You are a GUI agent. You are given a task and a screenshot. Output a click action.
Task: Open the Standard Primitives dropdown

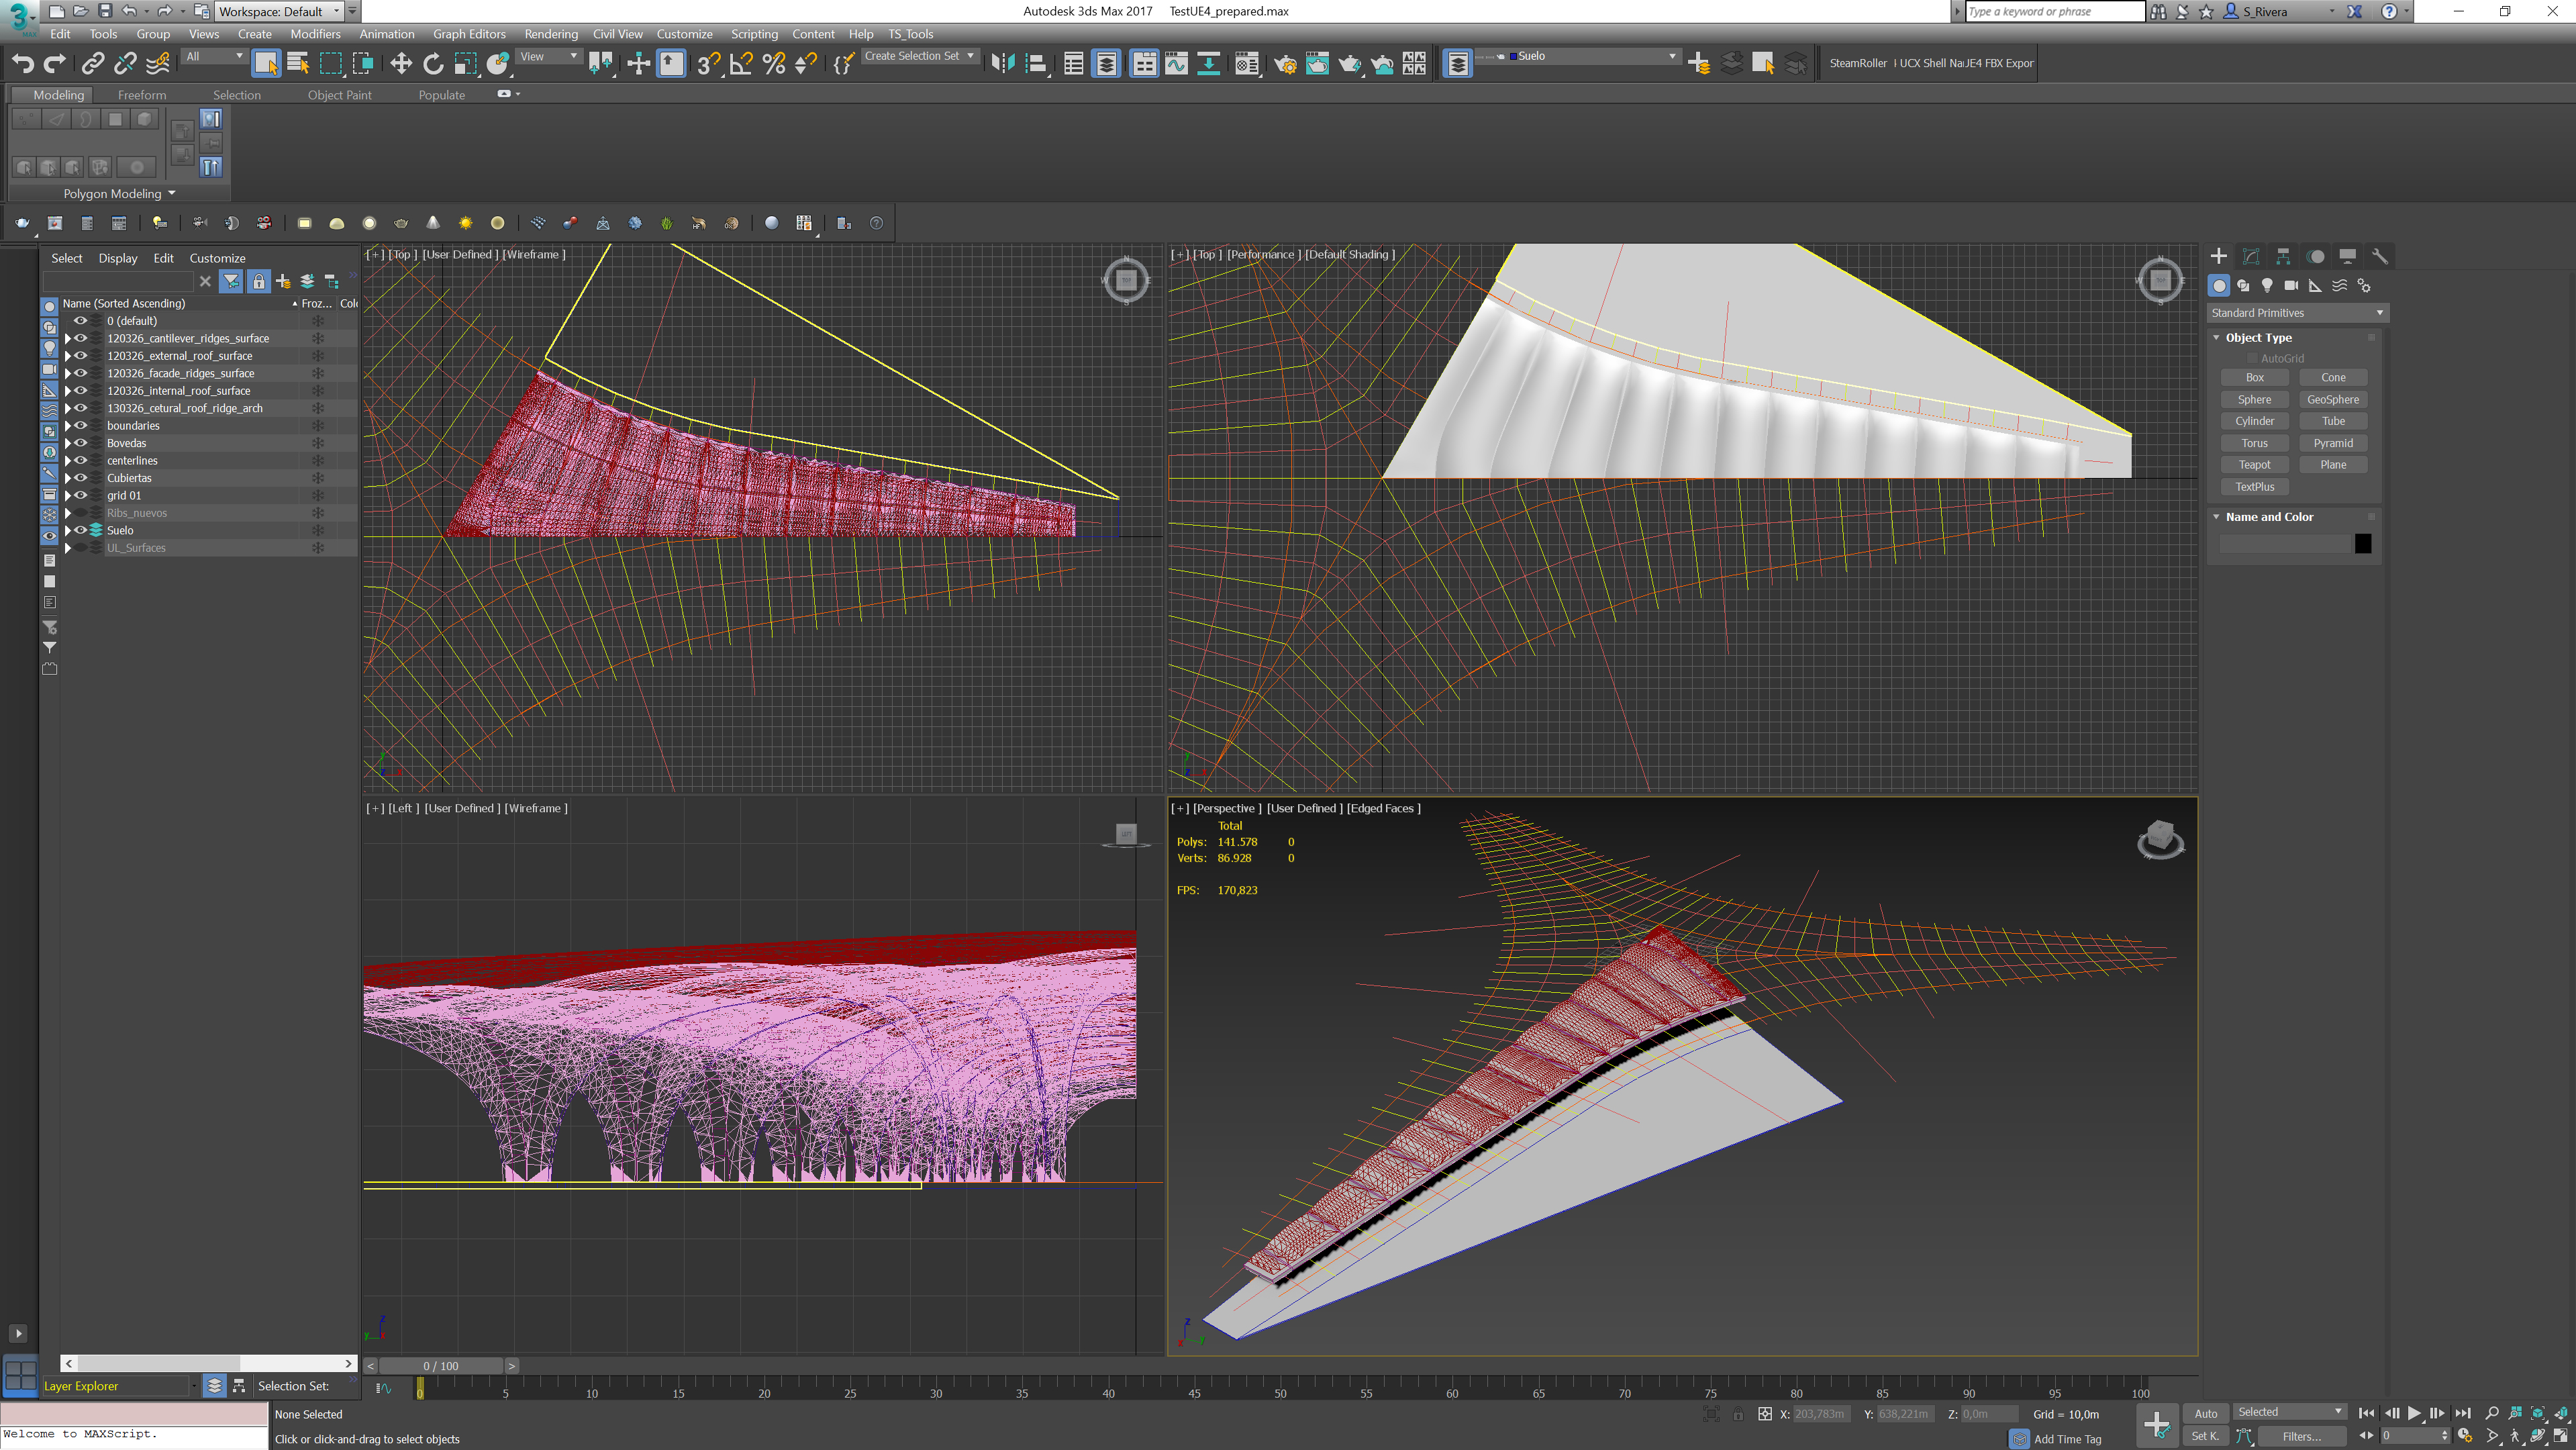[x=2296, y=313]
